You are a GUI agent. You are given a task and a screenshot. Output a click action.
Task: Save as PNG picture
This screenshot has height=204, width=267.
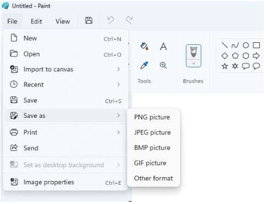(x=154, y=117)
